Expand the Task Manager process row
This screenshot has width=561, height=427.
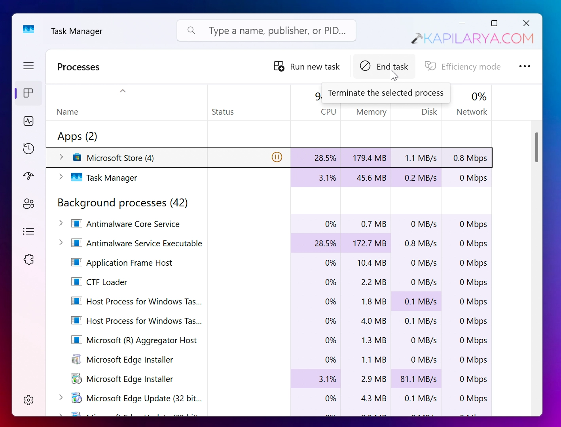pyautogui.click(x=61, y=177)
